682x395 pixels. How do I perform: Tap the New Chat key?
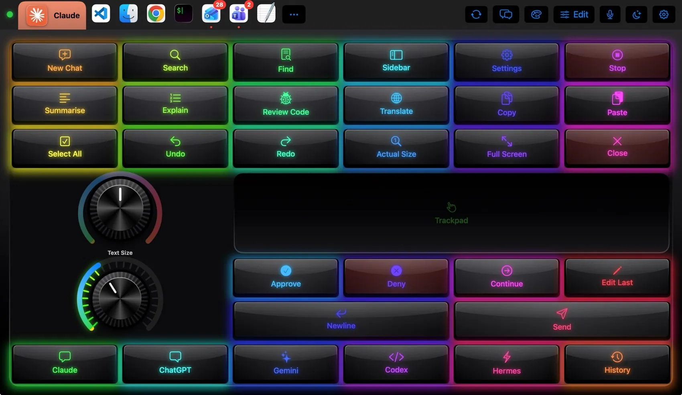click(x=65, y=61)
